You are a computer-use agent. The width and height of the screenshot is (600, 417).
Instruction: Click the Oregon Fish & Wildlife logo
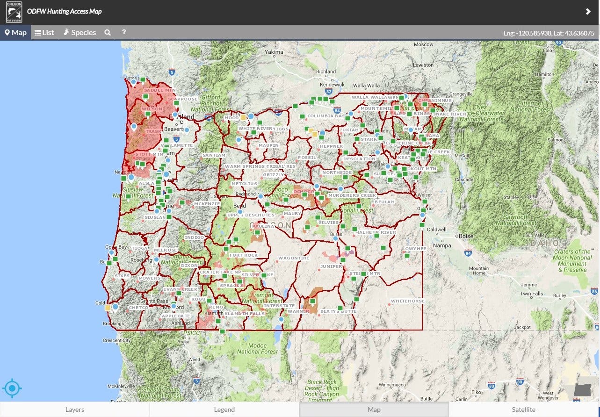click(x=14, y=12)
